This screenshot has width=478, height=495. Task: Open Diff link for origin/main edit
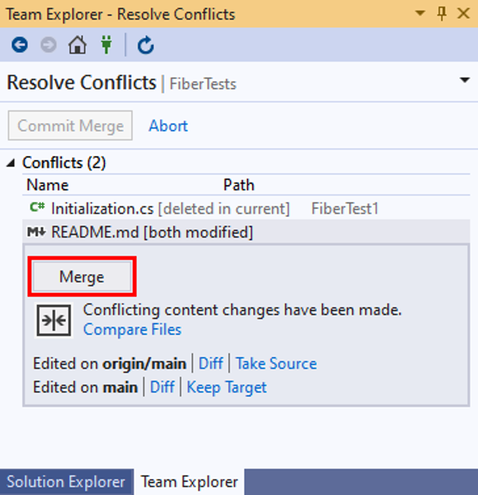[211, 363]
